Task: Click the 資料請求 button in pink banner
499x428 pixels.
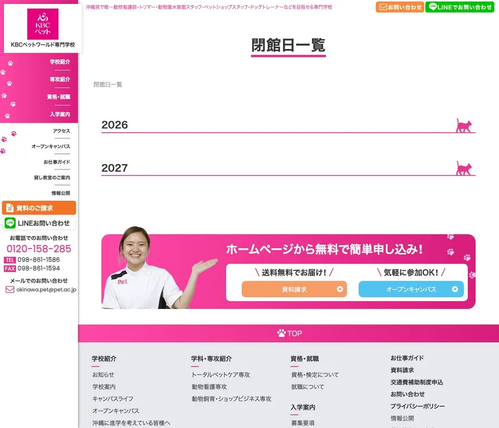Action: (x=294, y=289)
